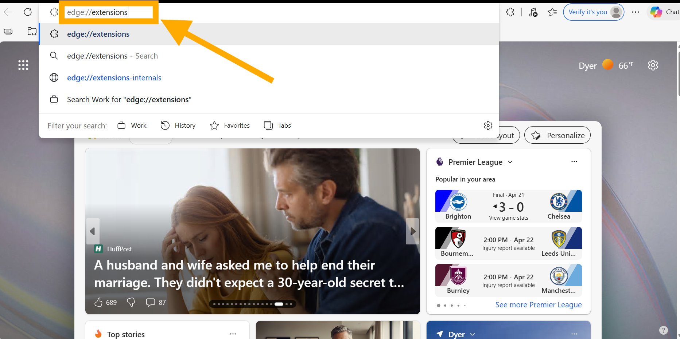
Task: Reload the page with the refresh icon
Action: click(28, 12)
